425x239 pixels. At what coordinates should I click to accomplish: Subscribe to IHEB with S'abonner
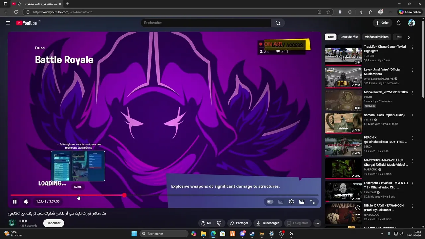pos(53,223)
